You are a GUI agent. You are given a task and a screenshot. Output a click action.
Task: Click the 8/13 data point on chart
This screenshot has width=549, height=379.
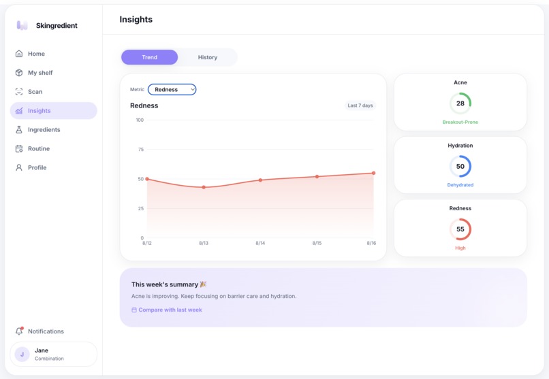tap(204, 187)
